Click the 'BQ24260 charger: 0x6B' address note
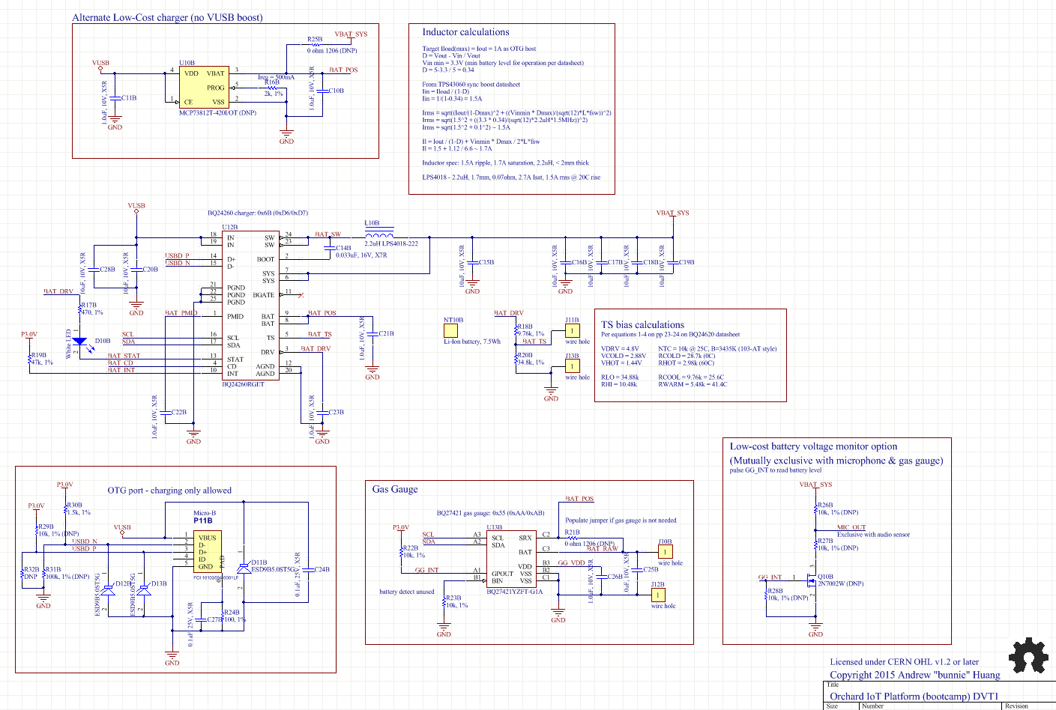 258,213
